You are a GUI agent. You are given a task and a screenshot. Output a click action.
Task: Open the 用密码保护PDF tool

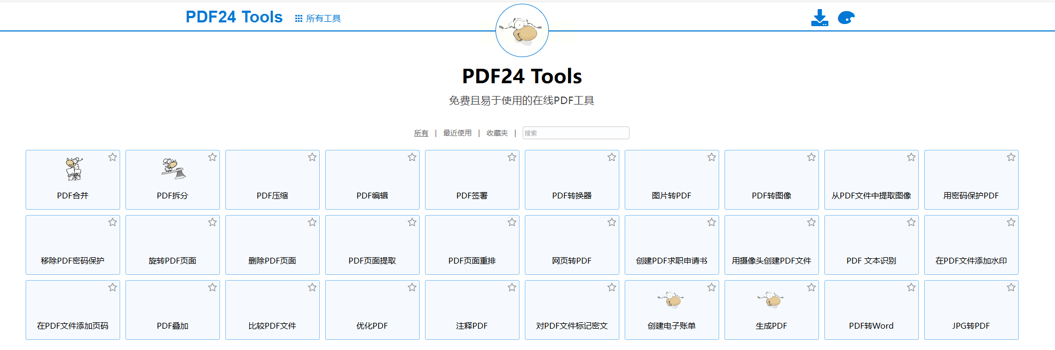tap(971, 180)
